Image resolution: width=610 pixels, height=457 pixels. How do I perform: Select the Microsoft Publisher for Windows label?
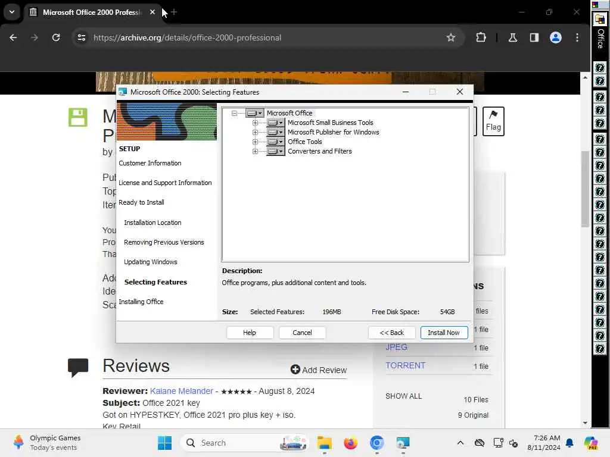[334, 132]
